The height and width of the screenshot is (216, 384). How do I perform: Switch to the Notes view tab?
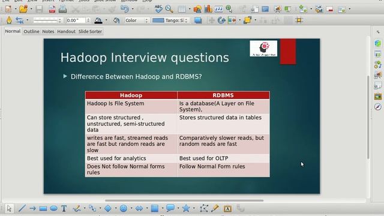point(48,31)
